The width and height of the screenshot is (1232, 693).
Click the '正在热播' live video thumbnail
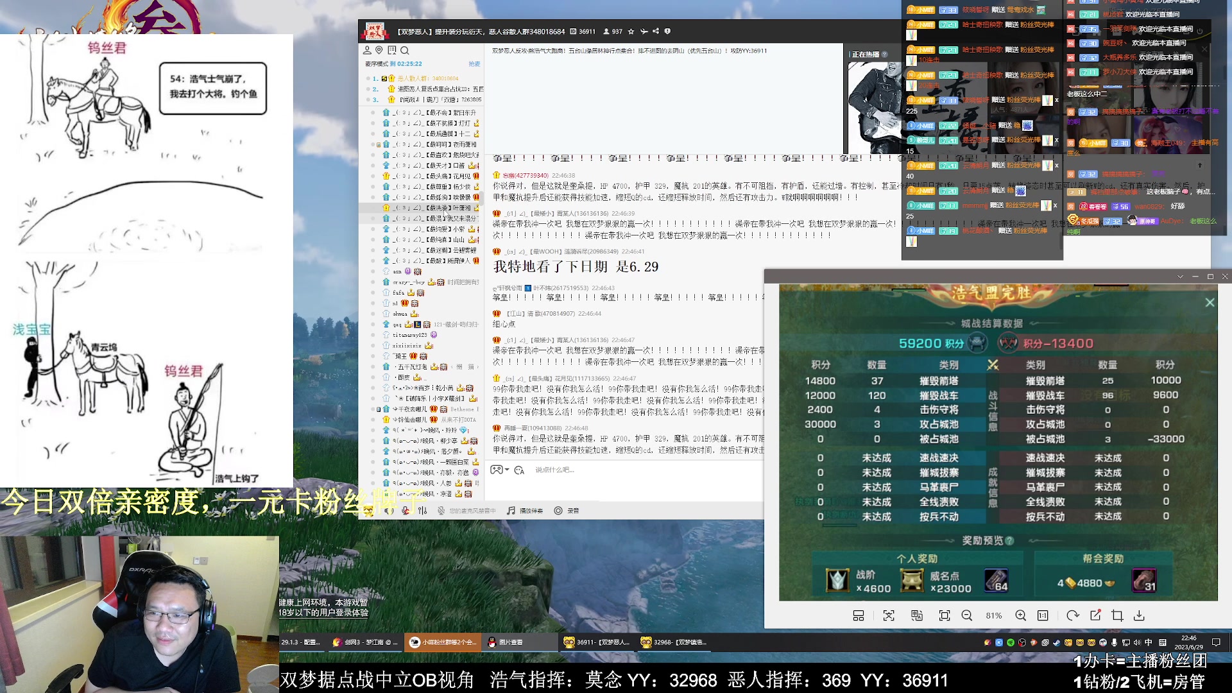(875, 107)
